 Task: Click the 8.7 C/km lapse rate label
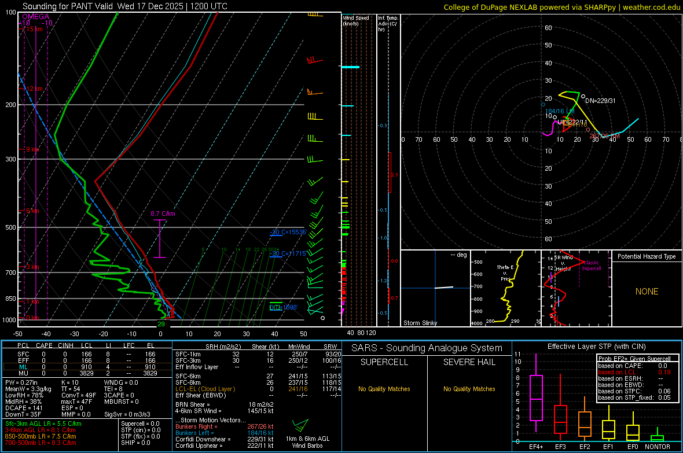point(163,213)
